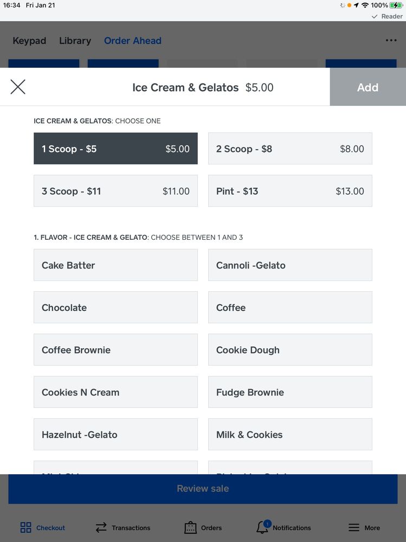Screen dimensions: 406x542
Task: Select the 1 Scoop - $5 option
Action: point(115,149)
